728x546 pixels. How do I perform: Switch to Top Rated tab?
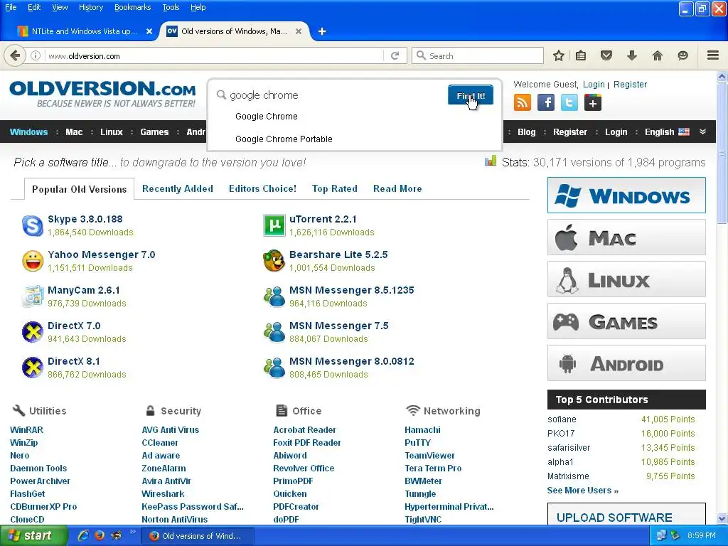click(334, 188)
